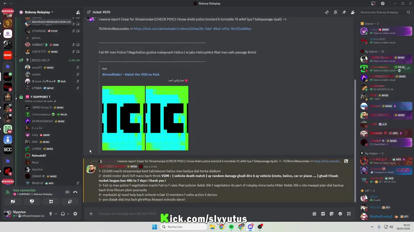Click the bottom NOUVEAU server list badge
The image size is (414, 232).
[8, 181]
